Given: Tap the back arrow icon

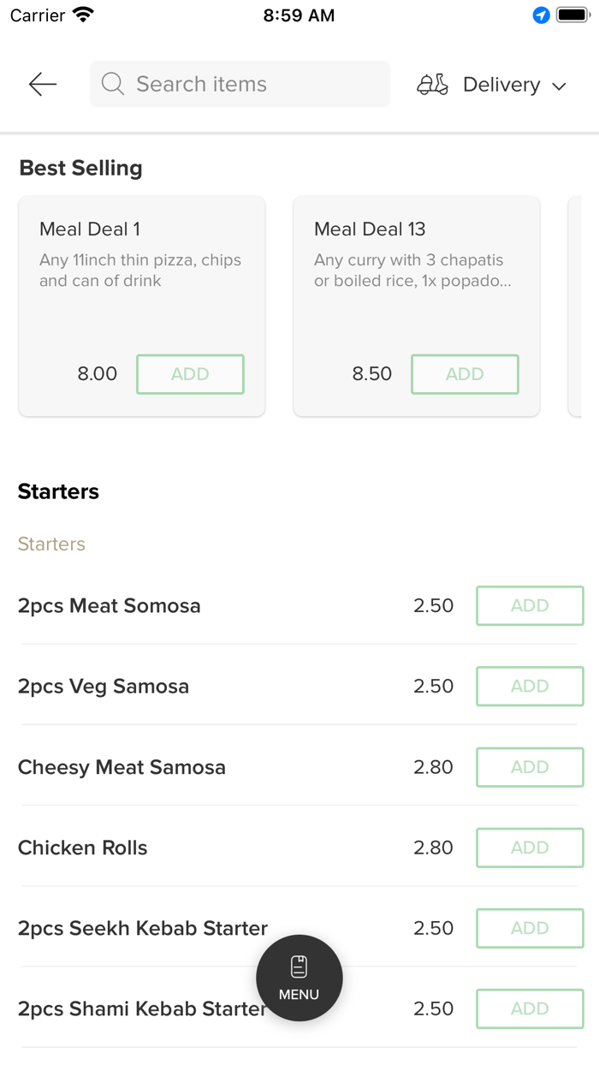Looking at the screenshot, I should tap(42, 84).
